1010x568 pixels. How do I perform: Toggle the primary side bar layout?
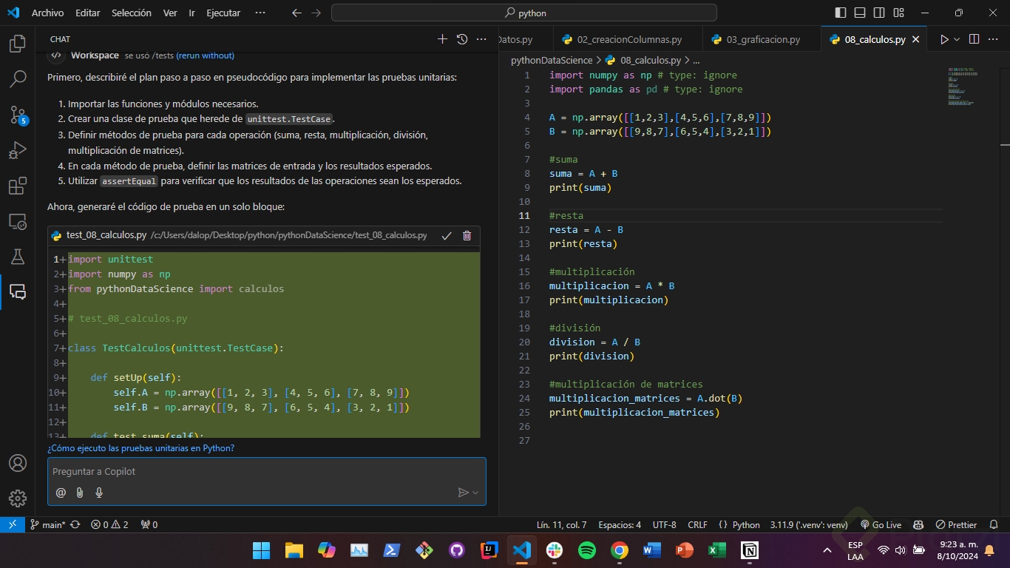tap(841, 13)
